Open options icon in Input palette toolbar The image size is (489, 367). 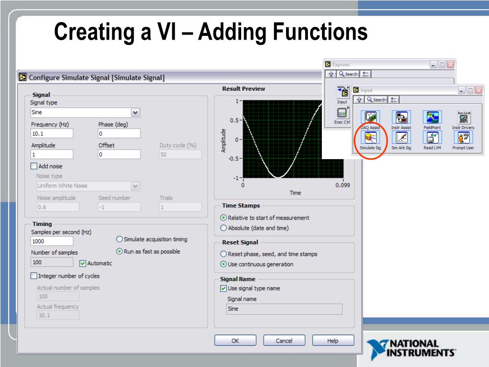click(393, 99)
